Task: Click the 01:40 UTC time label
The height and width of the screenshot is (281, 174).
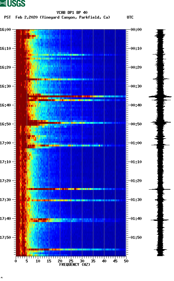Action: click(136, 219)
